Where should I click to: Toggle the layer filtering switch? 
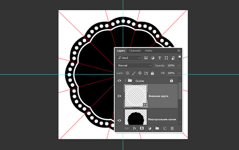point(180,58)
